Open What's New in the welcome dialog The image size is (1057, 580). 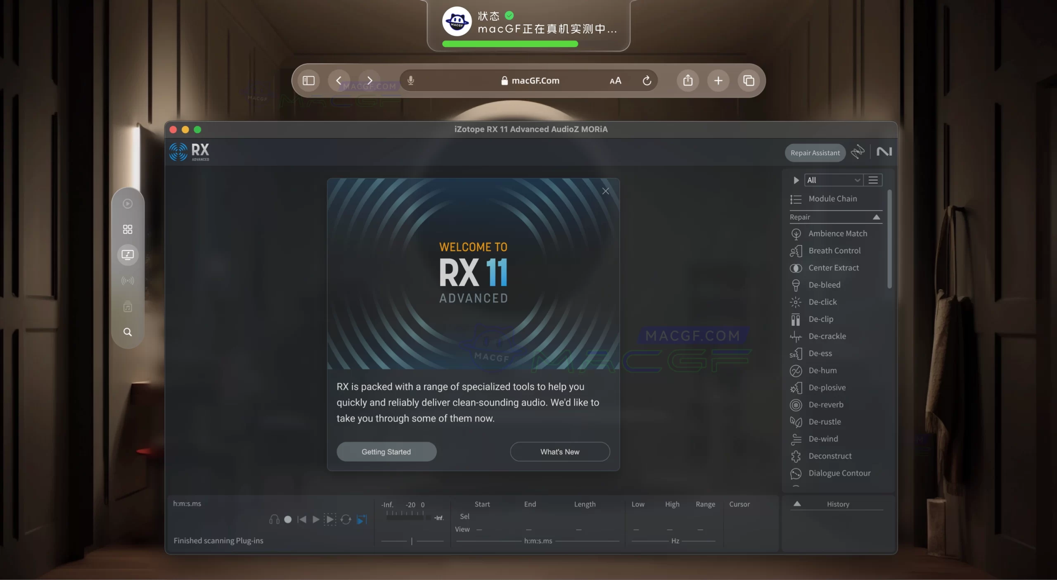tap(559, 452)
